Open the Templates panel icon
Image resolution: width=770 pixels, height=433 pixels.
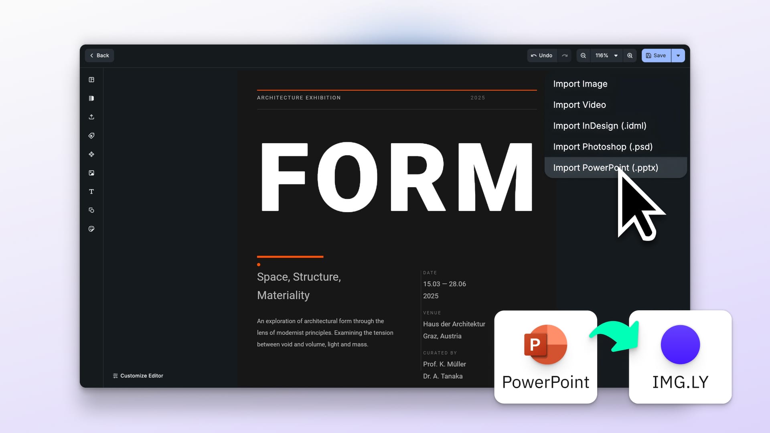pyautogui.click(x=91, y=79)
